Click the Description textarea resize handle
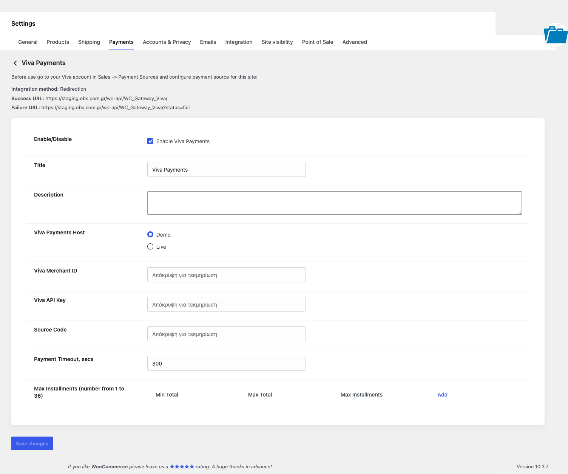This screenshot has height=474, width=568. click(520, 212)
